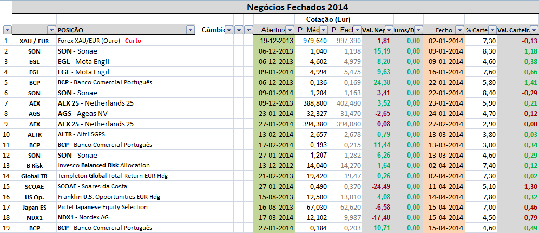Open the Fecho column filter dropdown
The image size is (539, 233).
tap(459, 30)
